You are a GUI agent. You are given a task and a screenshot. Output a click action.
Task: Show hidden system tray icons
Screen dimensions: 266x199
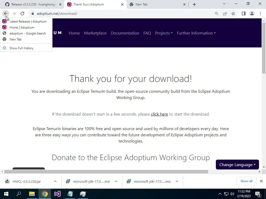[220, 194]
